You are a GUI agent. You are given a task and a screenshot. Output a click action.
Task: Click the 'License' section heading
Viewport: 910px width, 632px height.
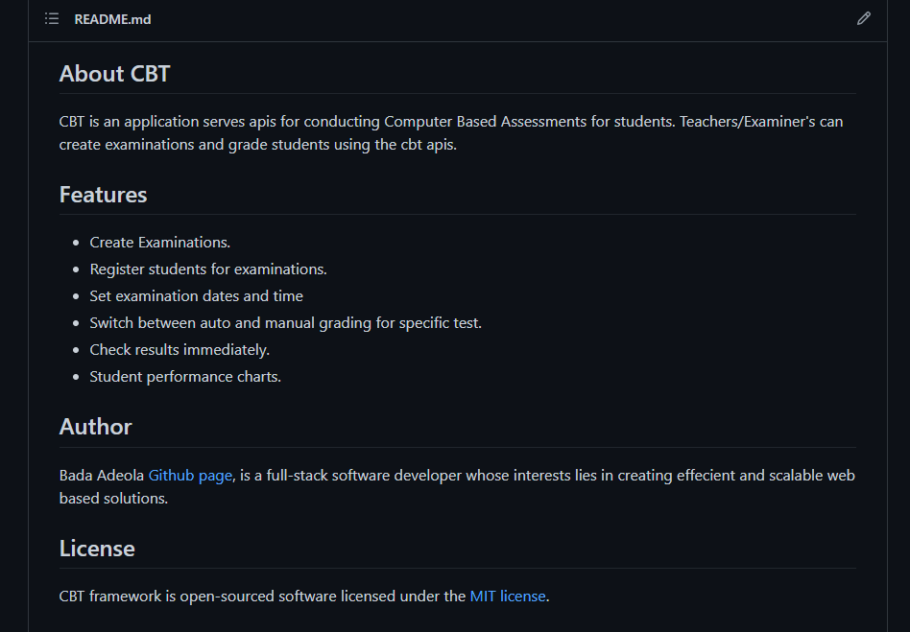click(96, 548)
